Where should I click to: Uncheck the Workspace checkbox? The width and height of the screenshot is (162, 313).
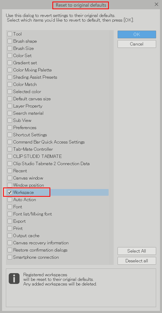[x=9, y=192]
